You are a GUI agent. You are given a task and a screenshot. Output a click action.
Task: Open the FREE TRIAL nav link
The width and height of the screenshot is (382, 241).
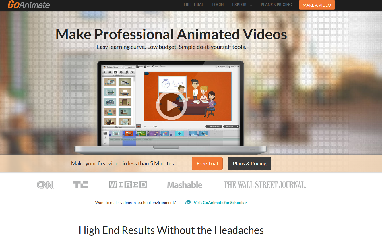[193, 5]
